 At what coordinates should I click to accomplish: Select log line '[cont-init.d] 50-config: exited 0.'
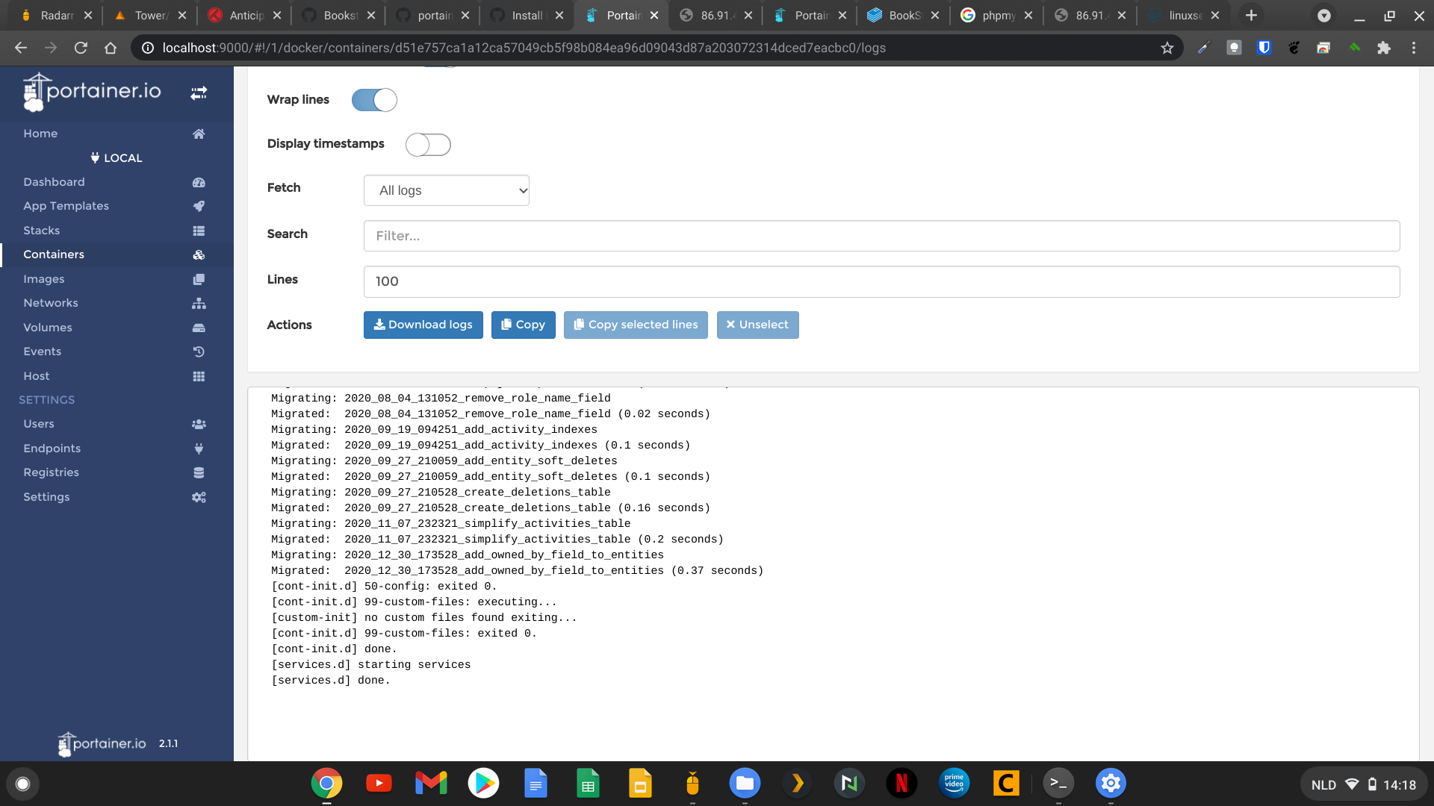click(x=384, y=587)
